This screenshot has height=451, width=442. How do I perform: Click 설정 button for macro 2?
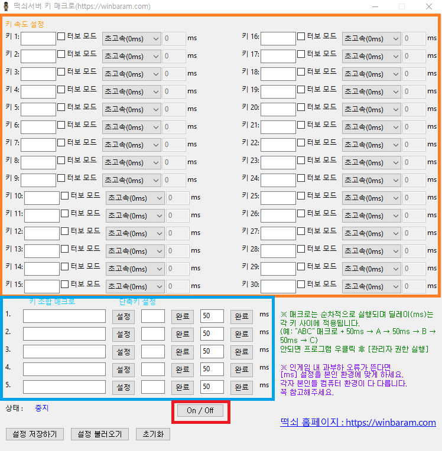[123, 334]
